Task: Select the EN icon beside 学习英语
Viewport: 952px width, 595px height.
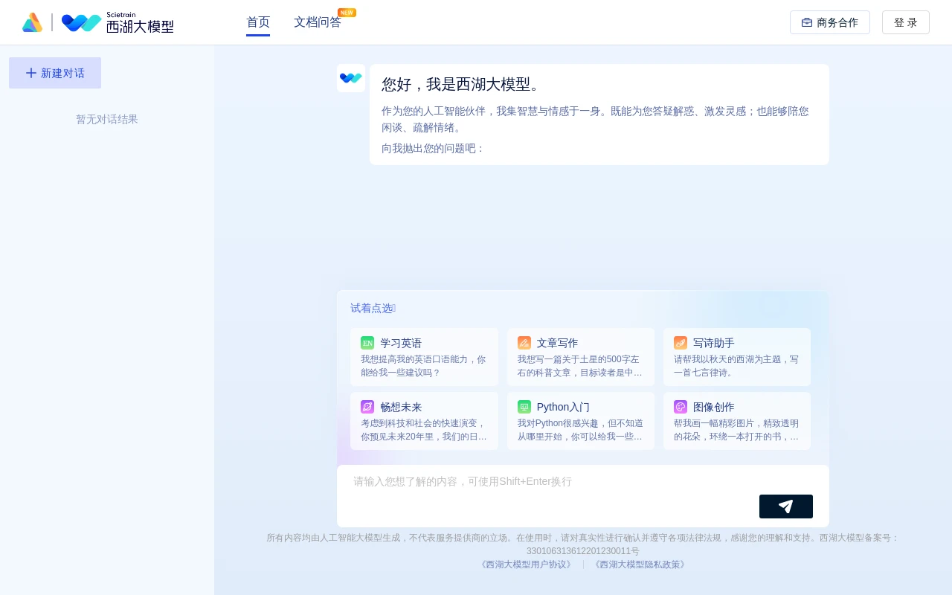Action: (367, 343)
